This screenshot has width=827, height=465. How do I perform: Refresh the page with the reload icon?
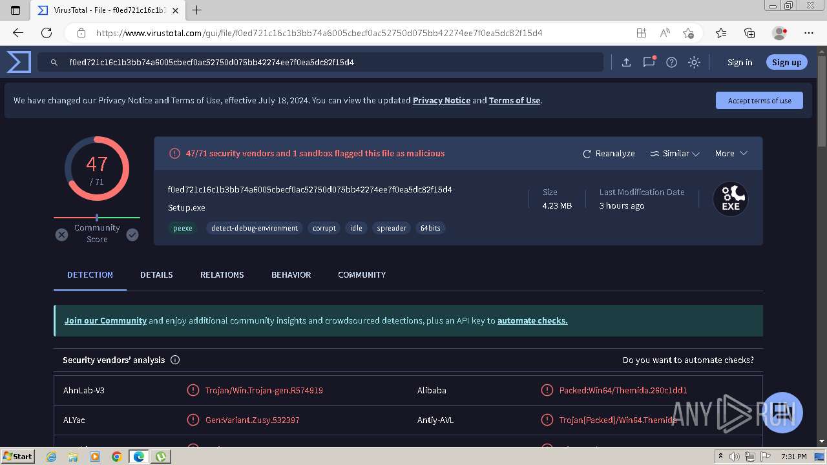click(x=47, y=33)
